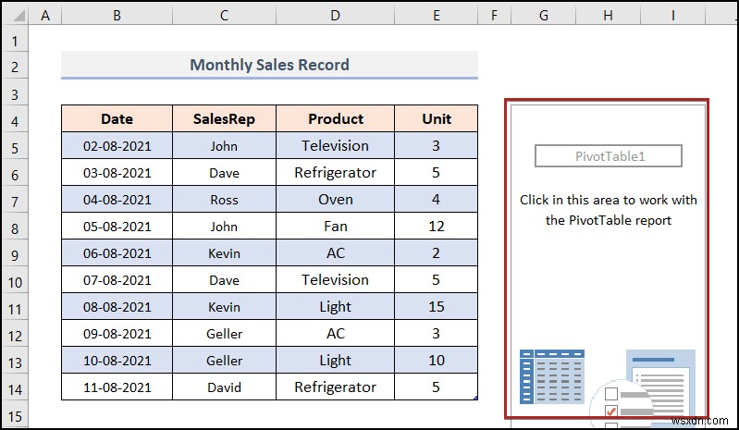Select the cell with date 05-08-2021
The image size is (739, 430).
(x=117, y=226)
